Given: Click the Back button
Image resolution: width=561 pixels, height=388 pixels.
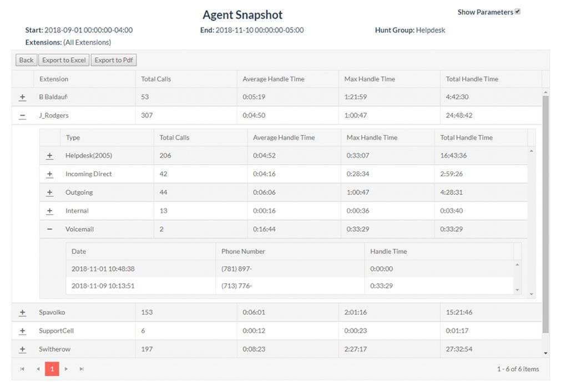Looking at the screenshot, I should click(x=26, y=60).
